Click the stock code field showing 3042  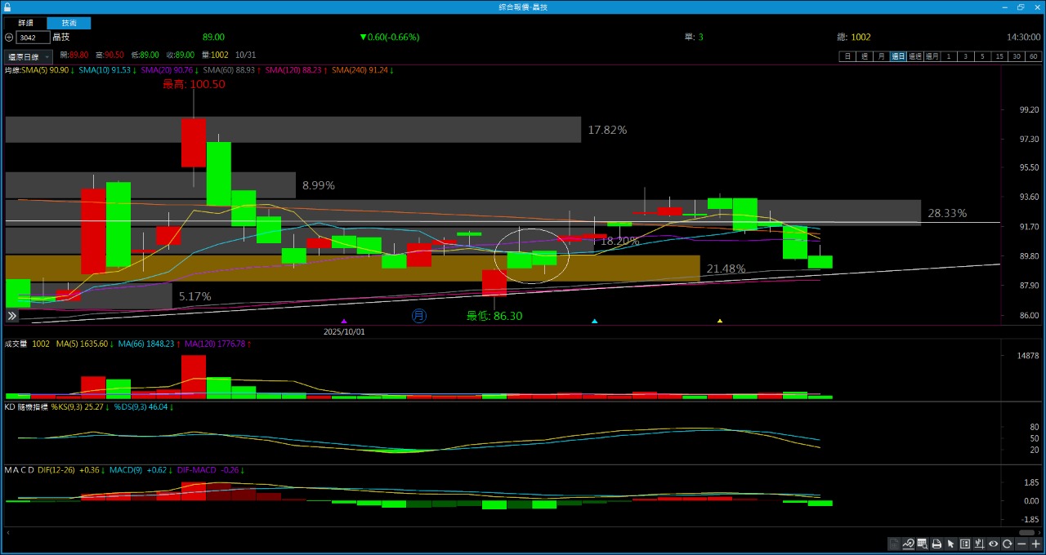(33, 38)
